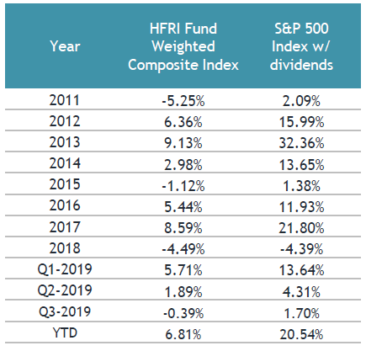Select the 2011 year cell

click(65, 100)
